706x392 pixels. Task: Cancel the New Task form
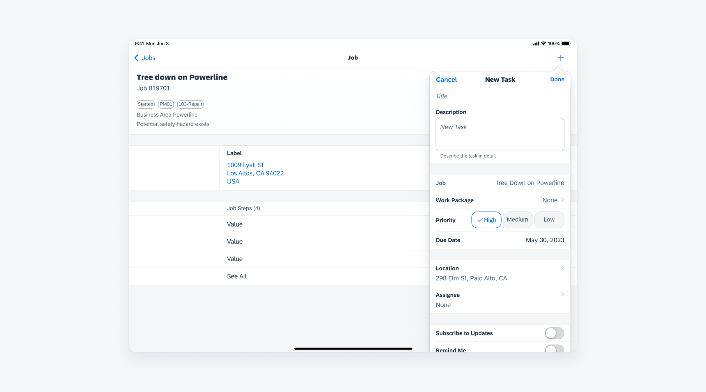446,80
